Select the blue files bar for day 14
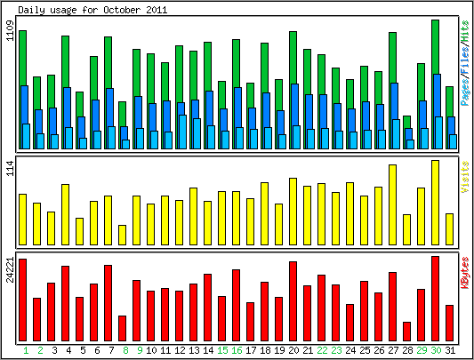 pyautogui.click(x=210, y=108)
